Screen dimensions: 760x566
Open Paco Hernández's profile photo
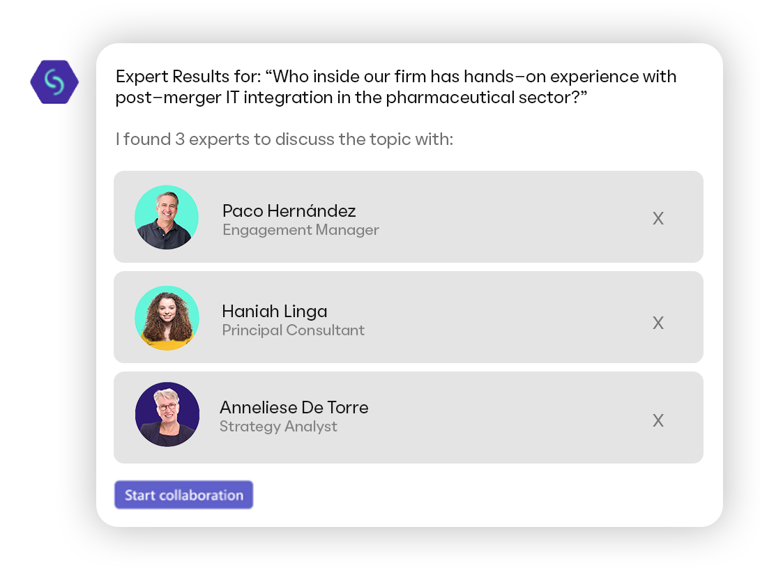point(167,217)
